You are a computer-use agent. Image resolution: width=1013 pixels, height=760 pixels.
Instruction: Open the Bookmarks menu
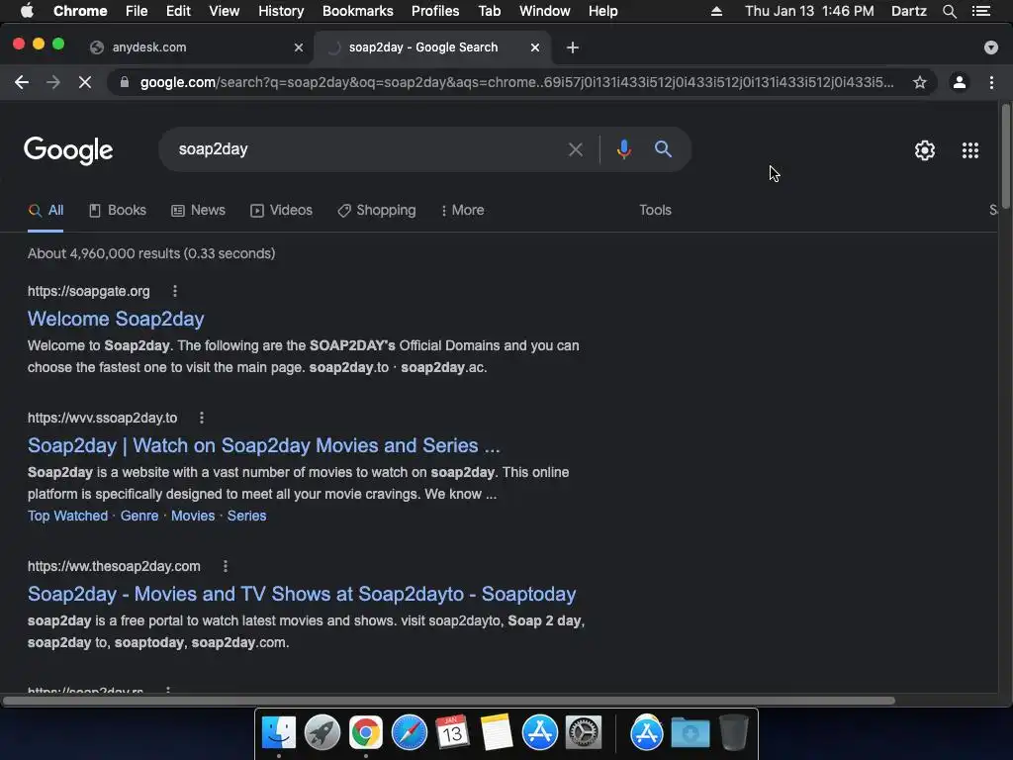(x=357, y=11)
